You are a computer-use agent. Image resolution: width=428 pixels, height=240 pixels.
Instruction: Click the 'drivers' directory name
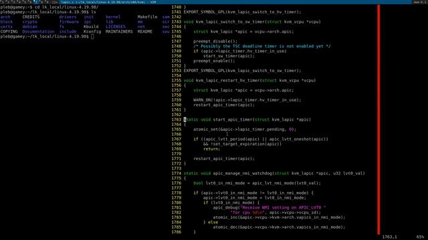[68, 17]
